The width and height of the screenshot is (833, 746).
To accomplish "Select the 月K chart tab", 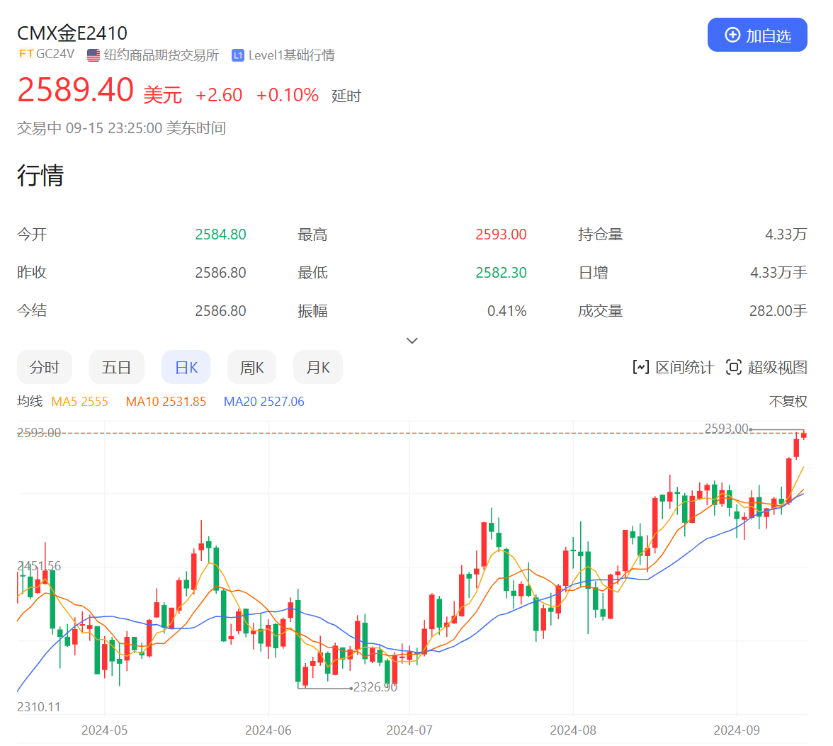I will [x=317, y=367].
